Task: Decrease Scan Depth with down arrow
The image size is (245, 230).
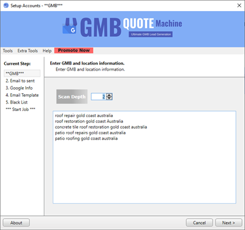Action: click(109, 98)
